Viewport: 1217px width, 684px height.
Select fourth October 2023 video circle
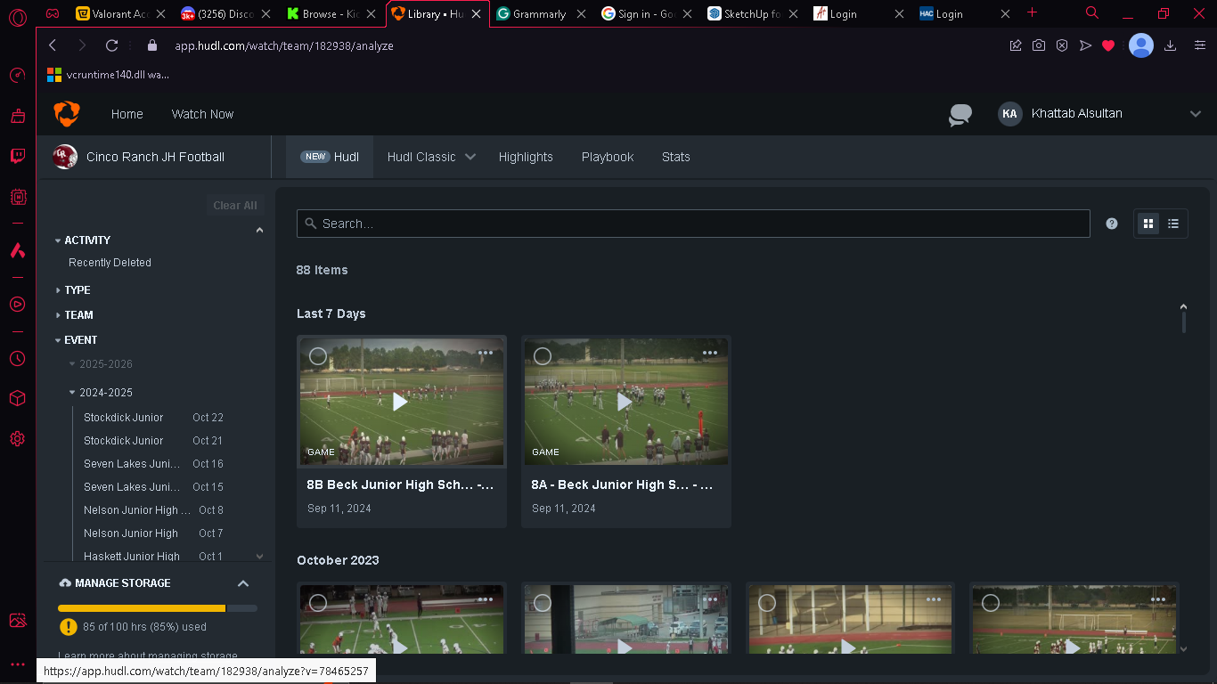(x=991, y=604)
